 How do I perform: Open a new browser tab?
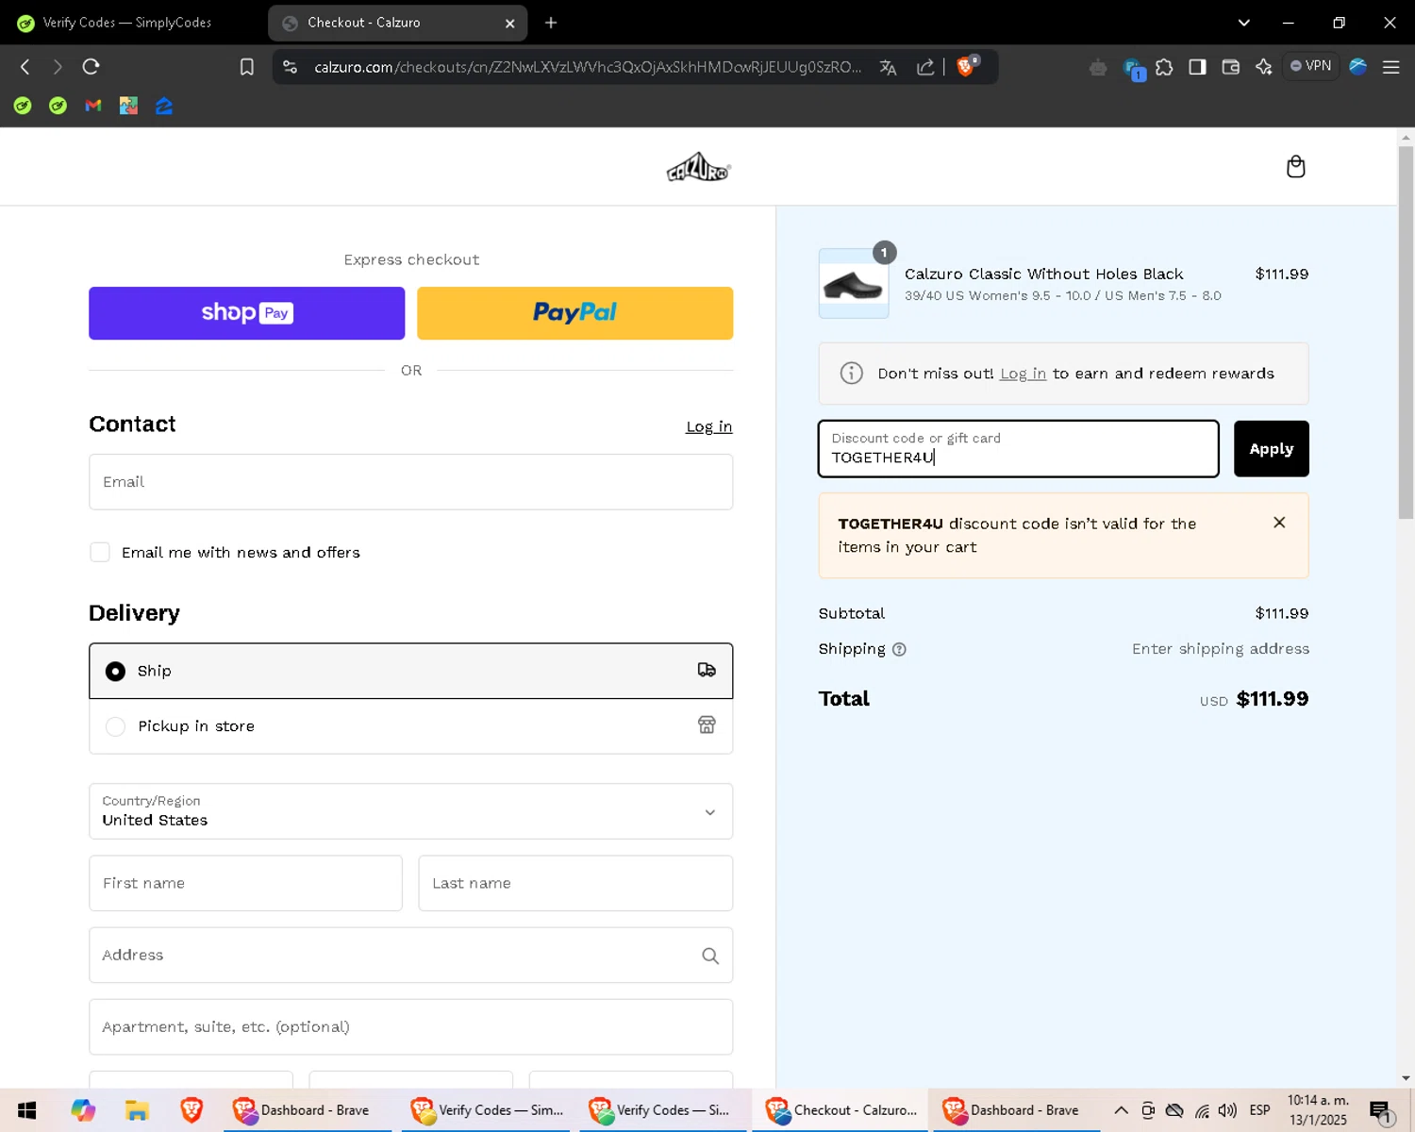(551, 23)
